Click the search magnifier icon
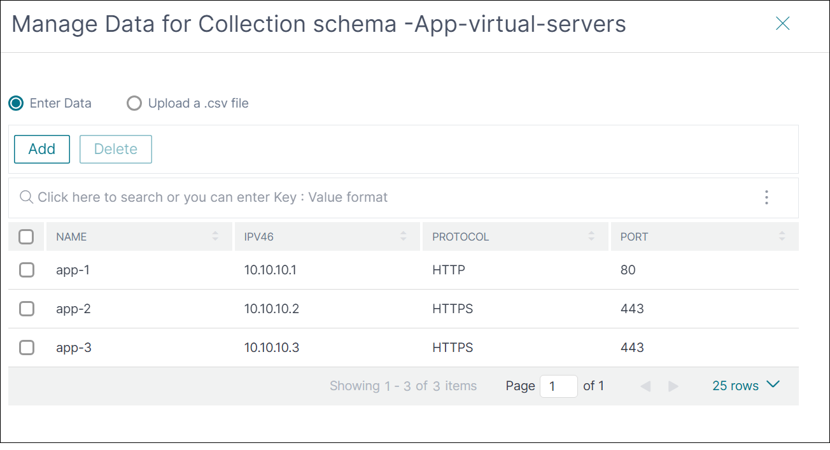The image size is (830, 450). 26,197
